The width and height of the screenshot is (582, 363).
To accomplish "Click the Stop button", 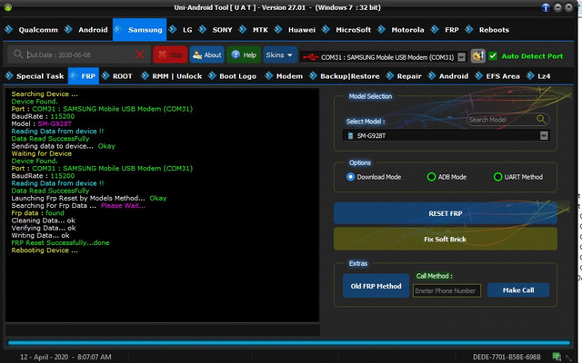I will coord(170,54).
